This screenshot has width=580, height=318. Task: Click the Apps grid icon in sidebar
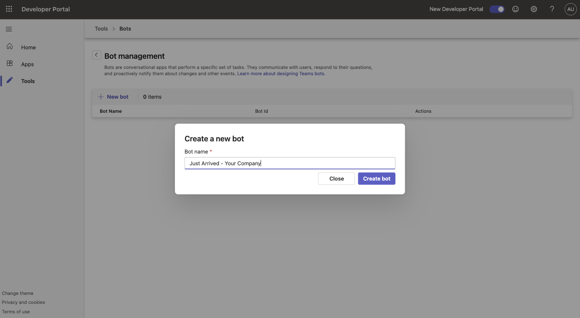(x=10, y=63)
